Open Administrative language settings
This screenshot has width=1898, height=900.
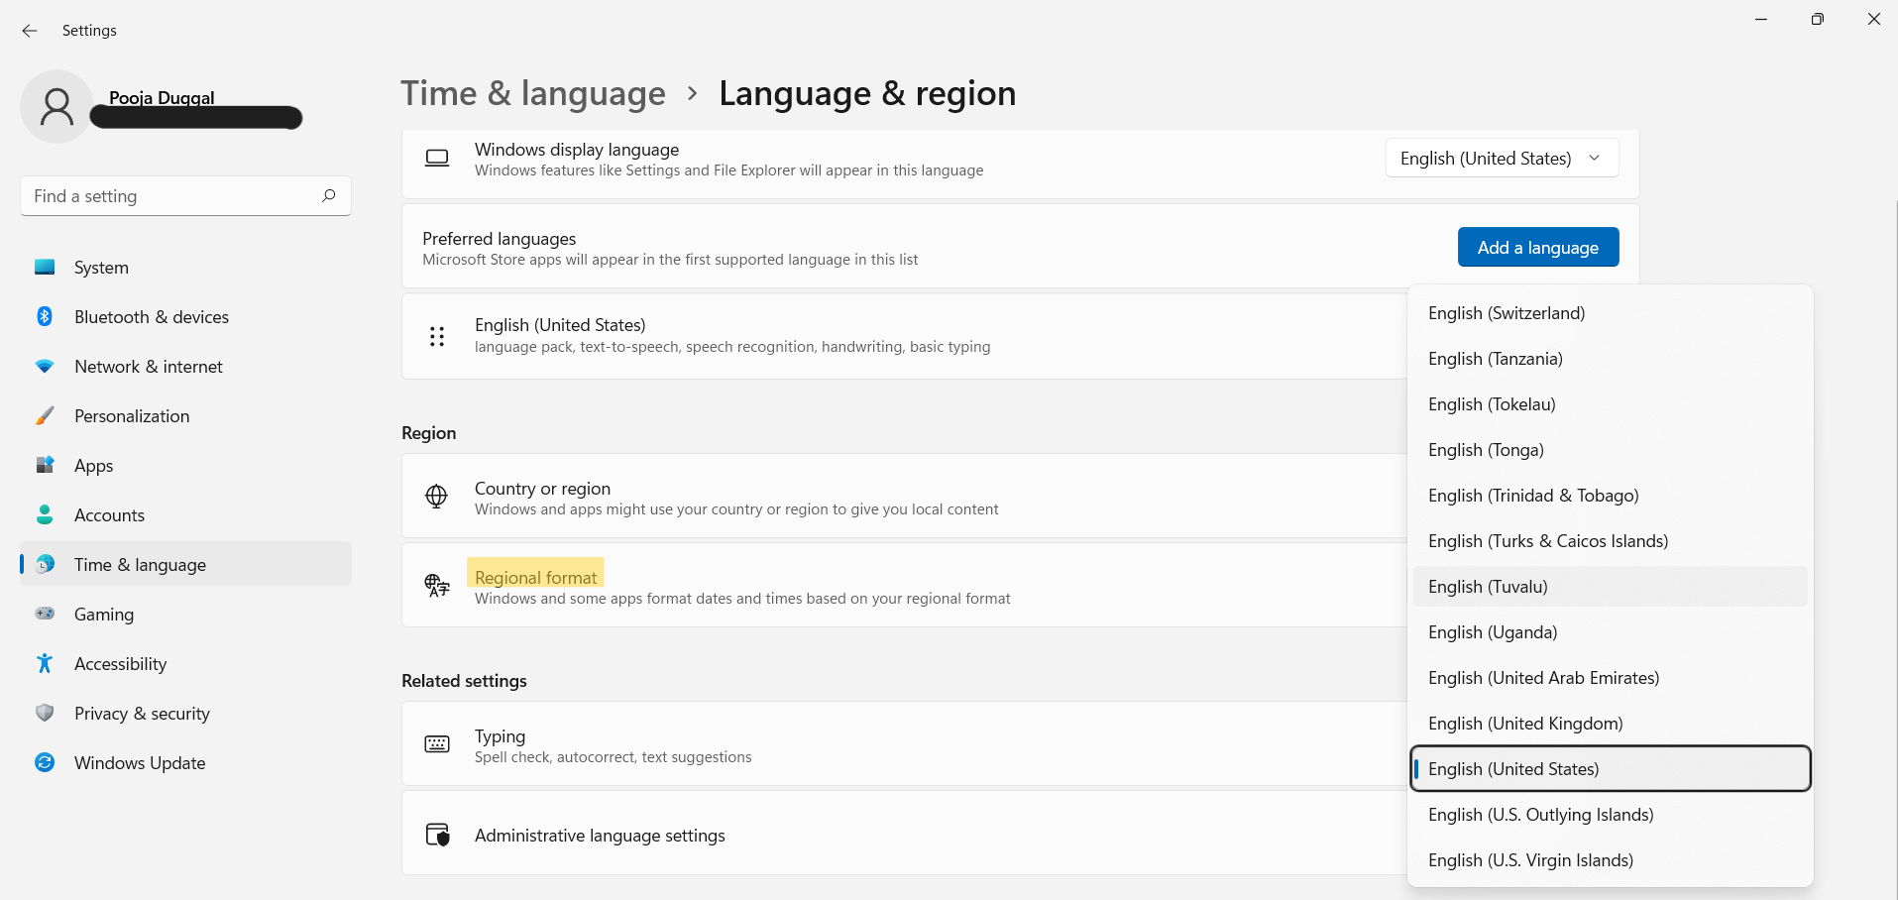point(600,836)
